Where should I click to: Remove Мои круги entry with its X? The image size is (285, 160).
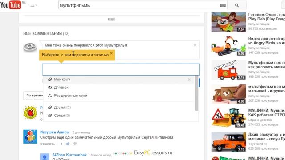189,80
